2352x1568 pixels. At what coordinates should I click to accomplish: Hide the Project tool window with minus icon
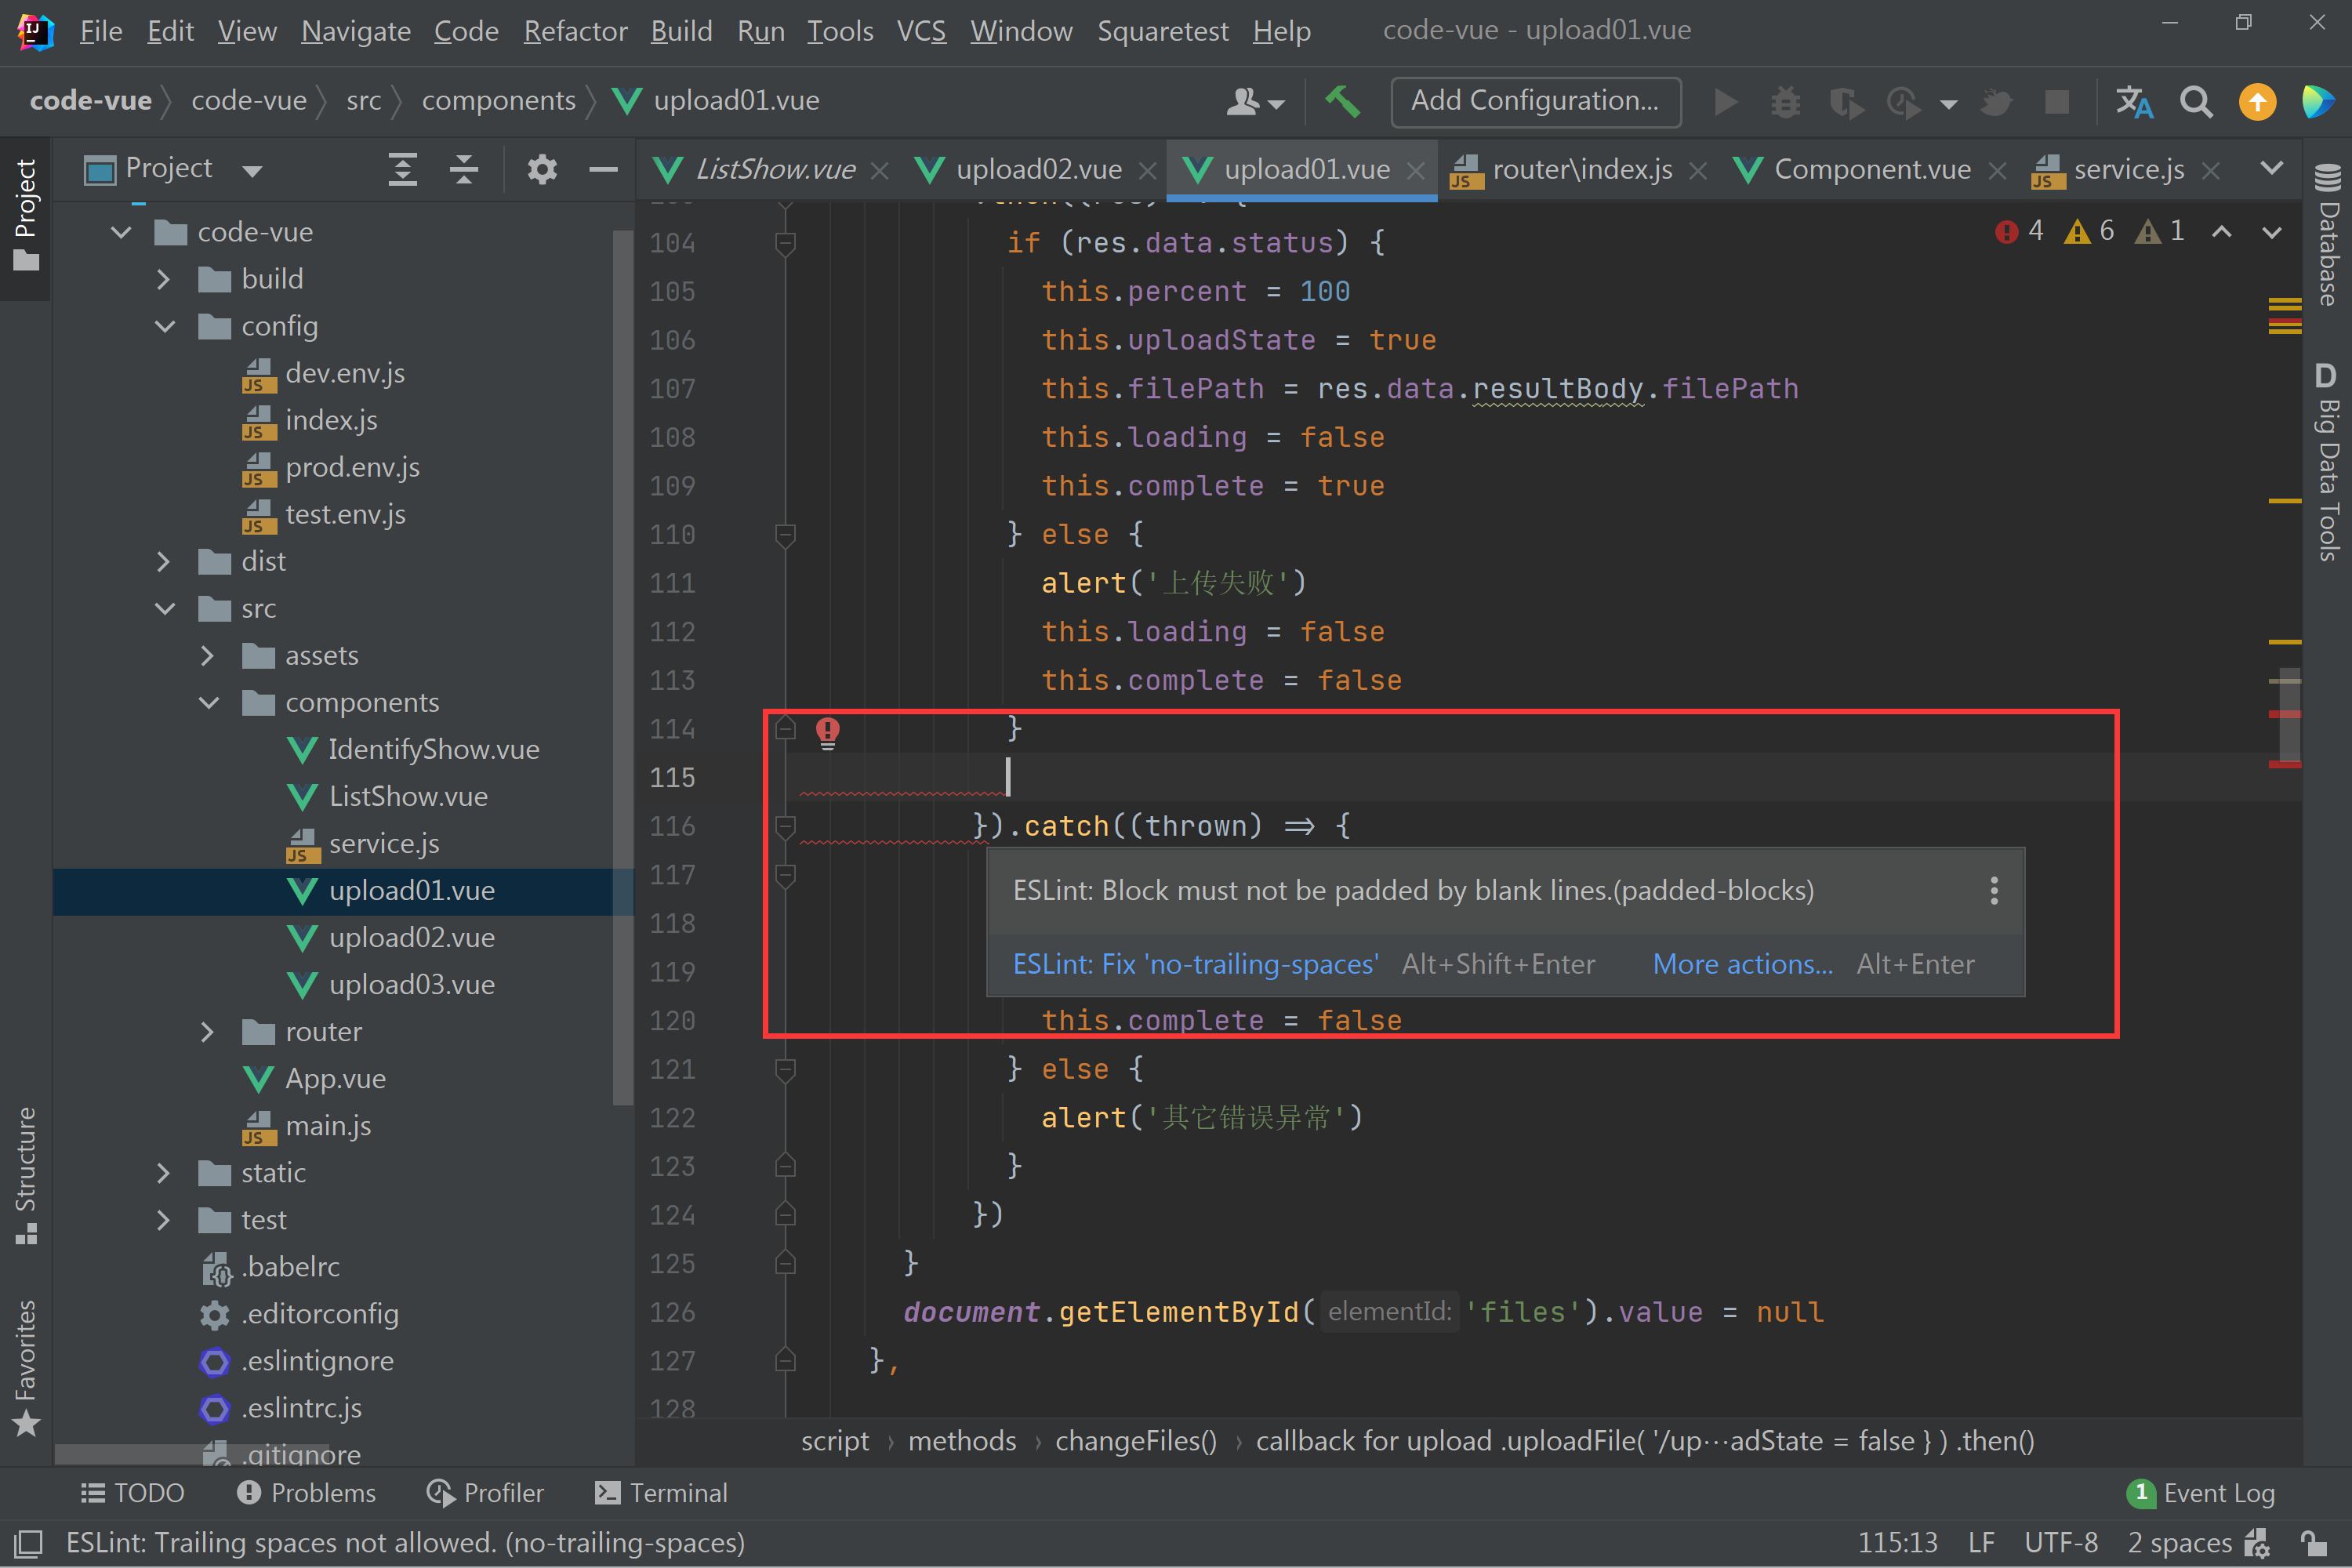pyautogui.click(x=603, y=169)
